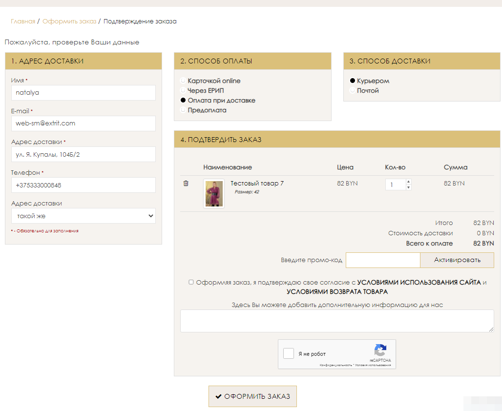Screen dimensions: 502x411
Task: Tick the terms agreement checkbox
Action: (191, 282)
